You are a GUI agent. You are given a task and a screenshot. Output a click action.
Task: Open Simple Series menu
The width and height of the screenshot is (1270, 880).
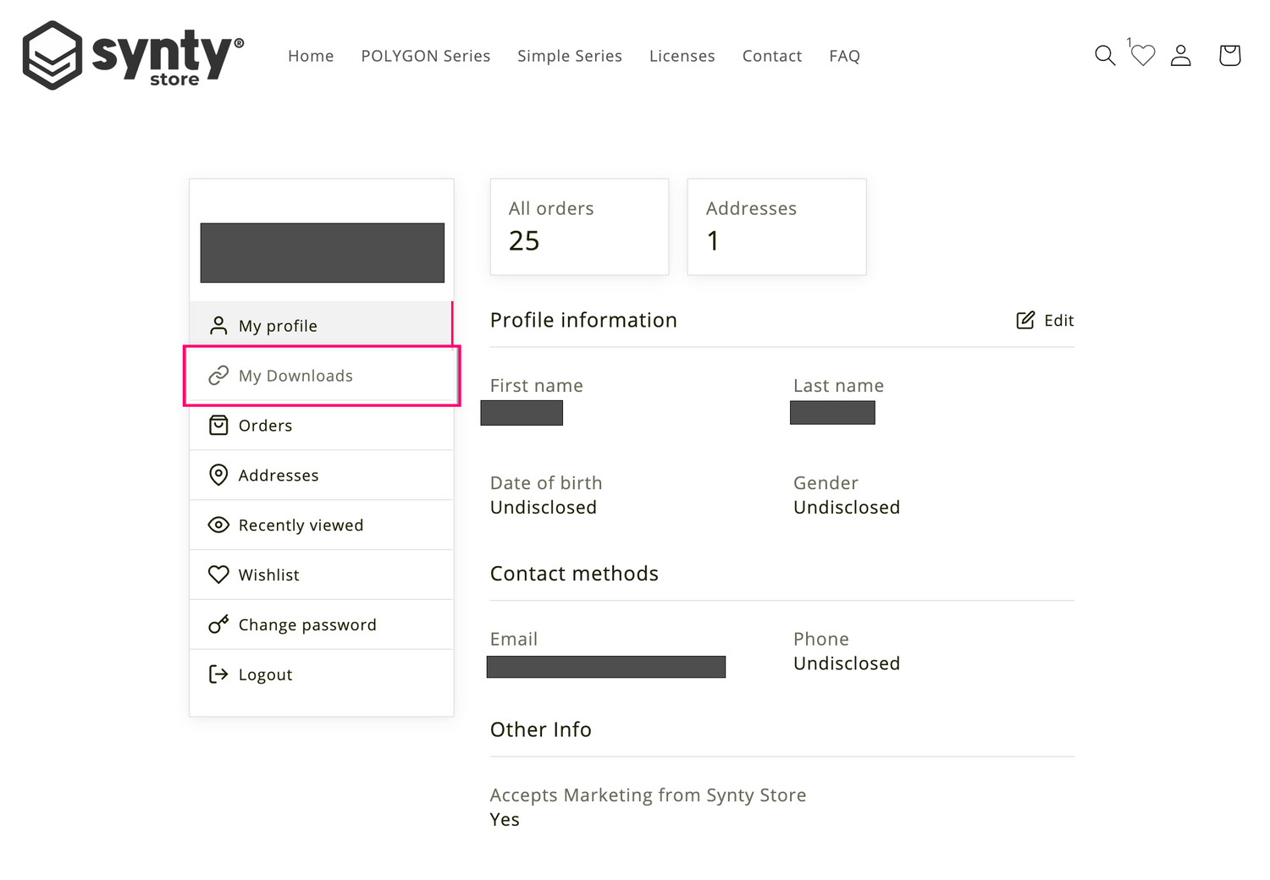[x=569, y=56]
